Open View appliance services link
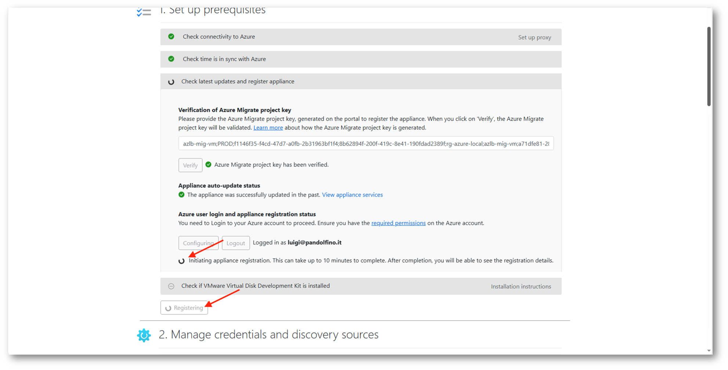 click(x=352, y=195)
